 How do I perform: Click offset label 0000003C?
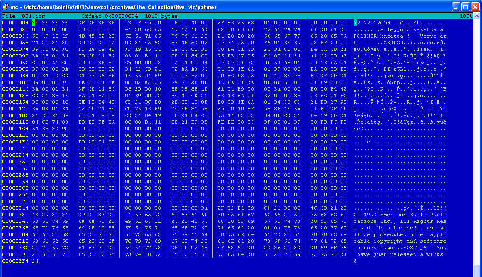click(15, 36)
